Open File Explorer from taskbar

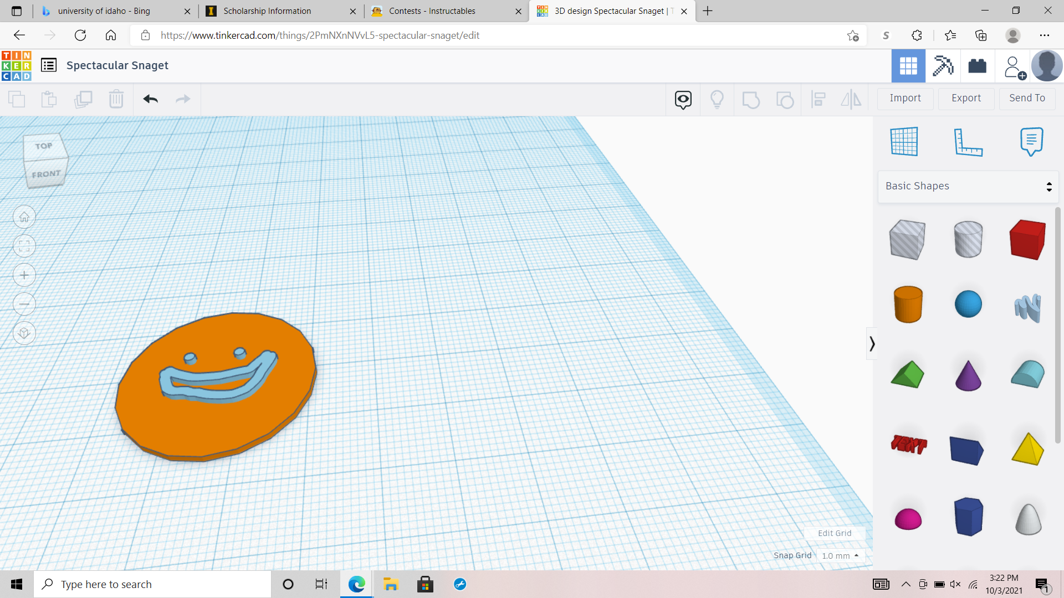(391, 584)
